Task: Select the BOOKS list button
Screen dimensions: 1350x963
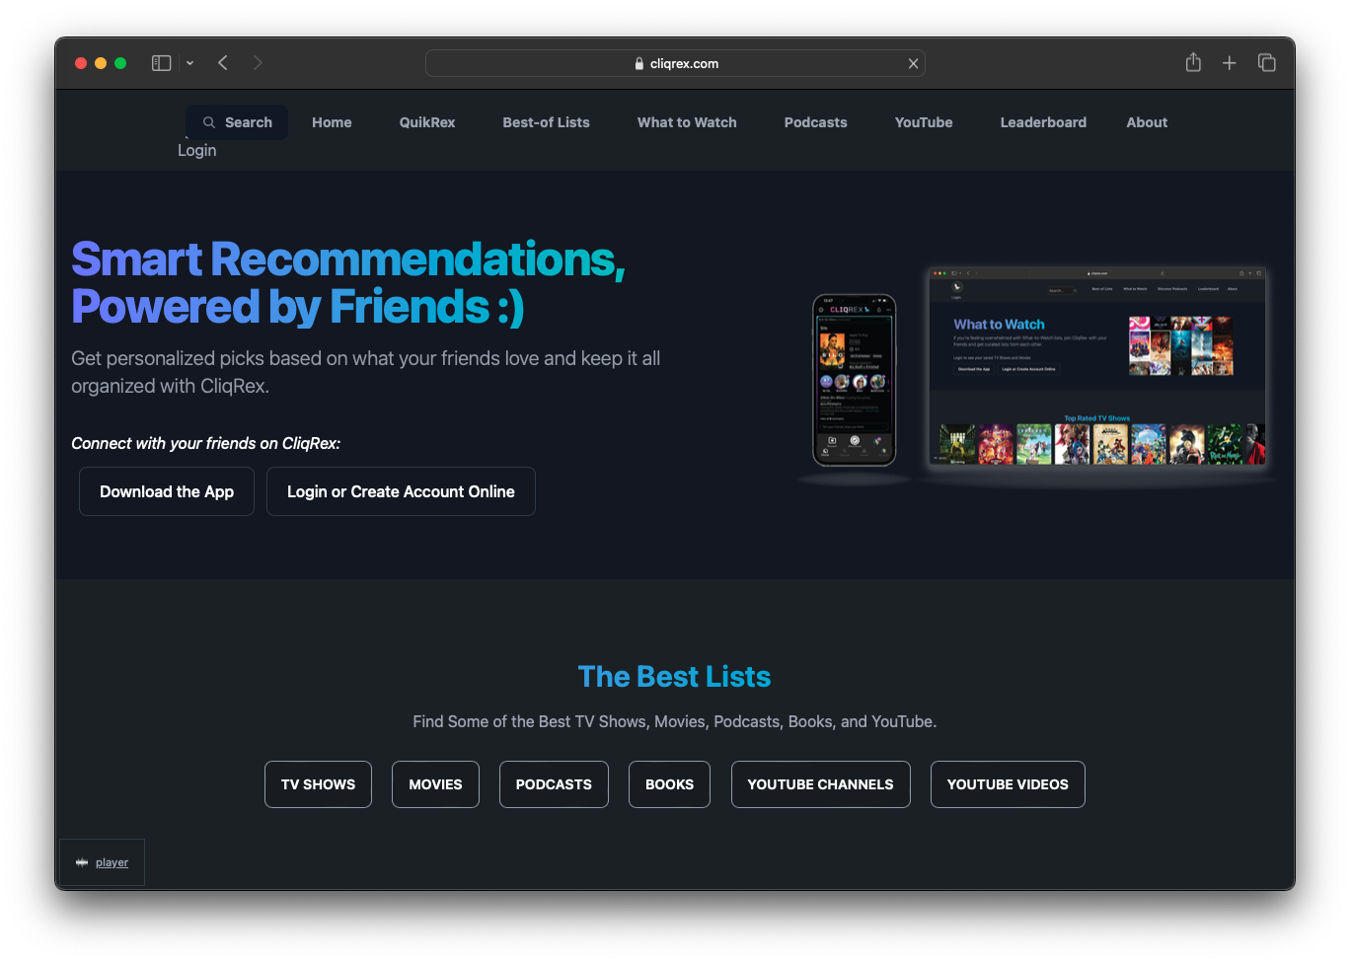Action: (669, 784)
